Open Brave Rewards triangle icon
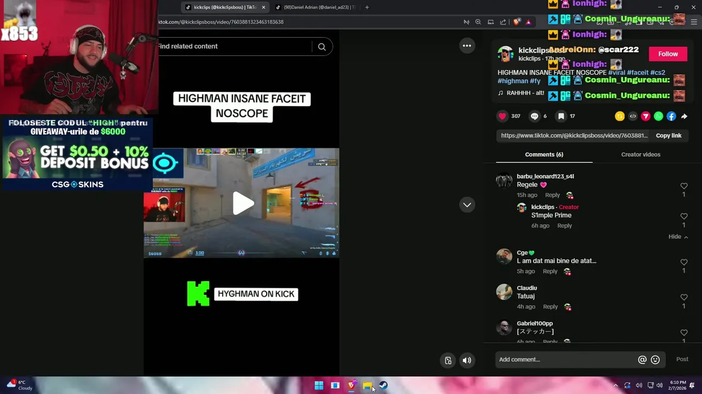 [x=528, y=22]
